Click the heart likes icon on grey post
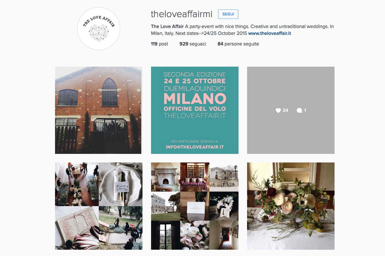 [x=278, y=110]
